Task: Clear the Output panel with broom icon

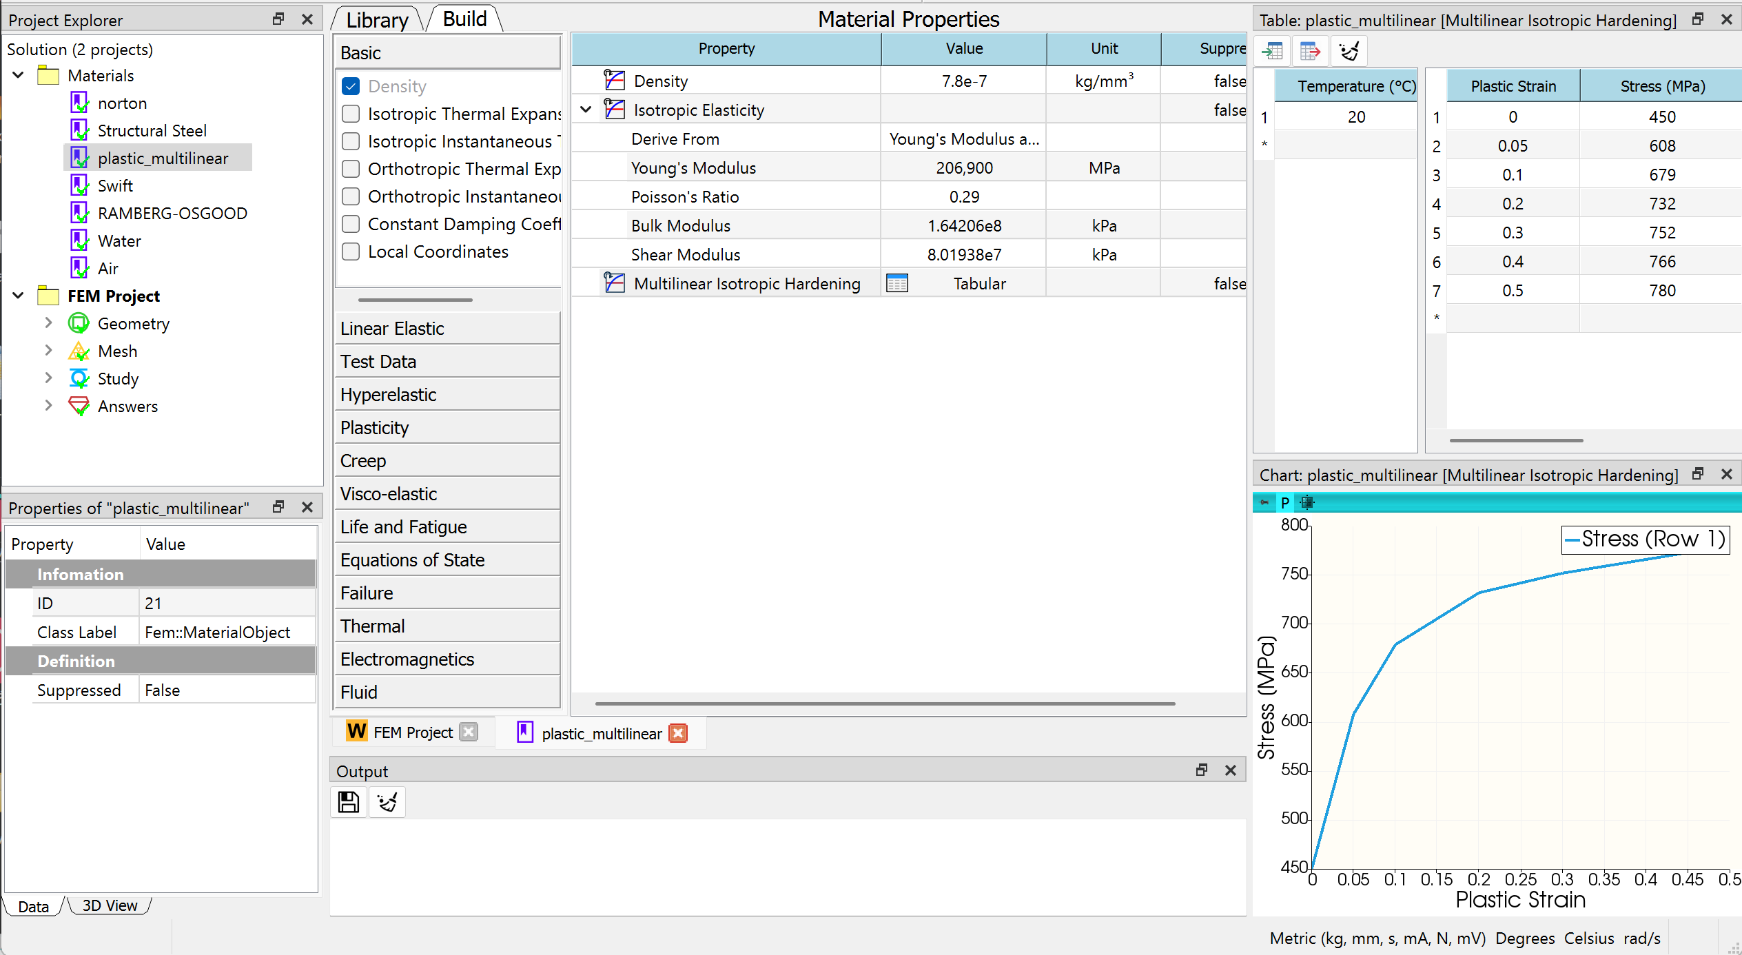Action: [387, 802]
